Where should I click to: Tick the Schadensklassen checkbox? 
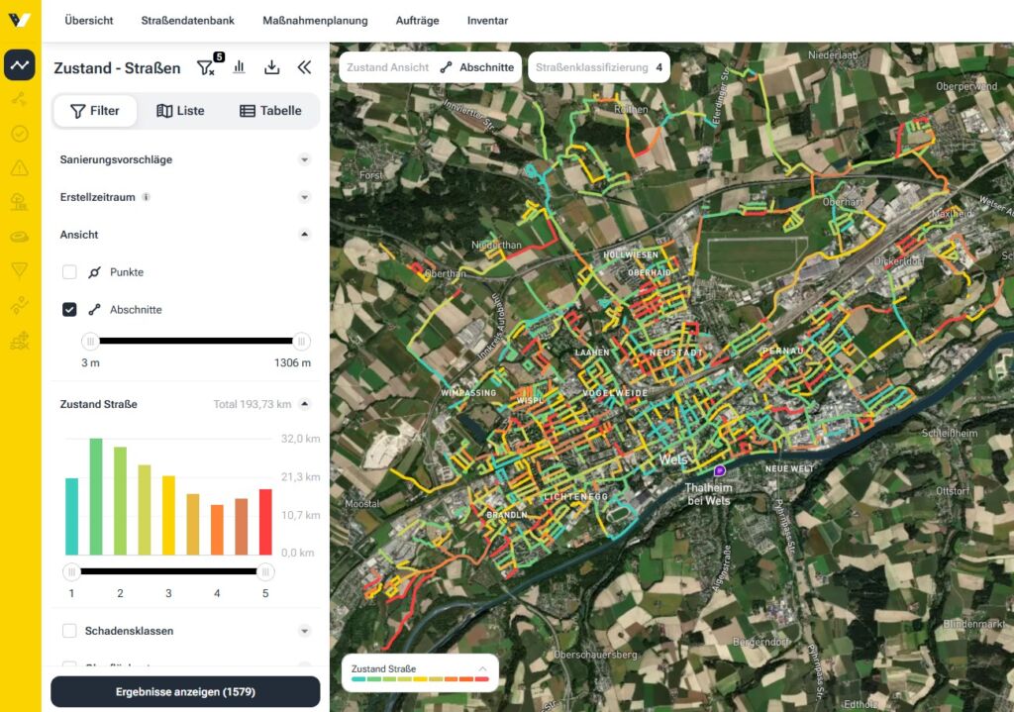coord(69,631)
